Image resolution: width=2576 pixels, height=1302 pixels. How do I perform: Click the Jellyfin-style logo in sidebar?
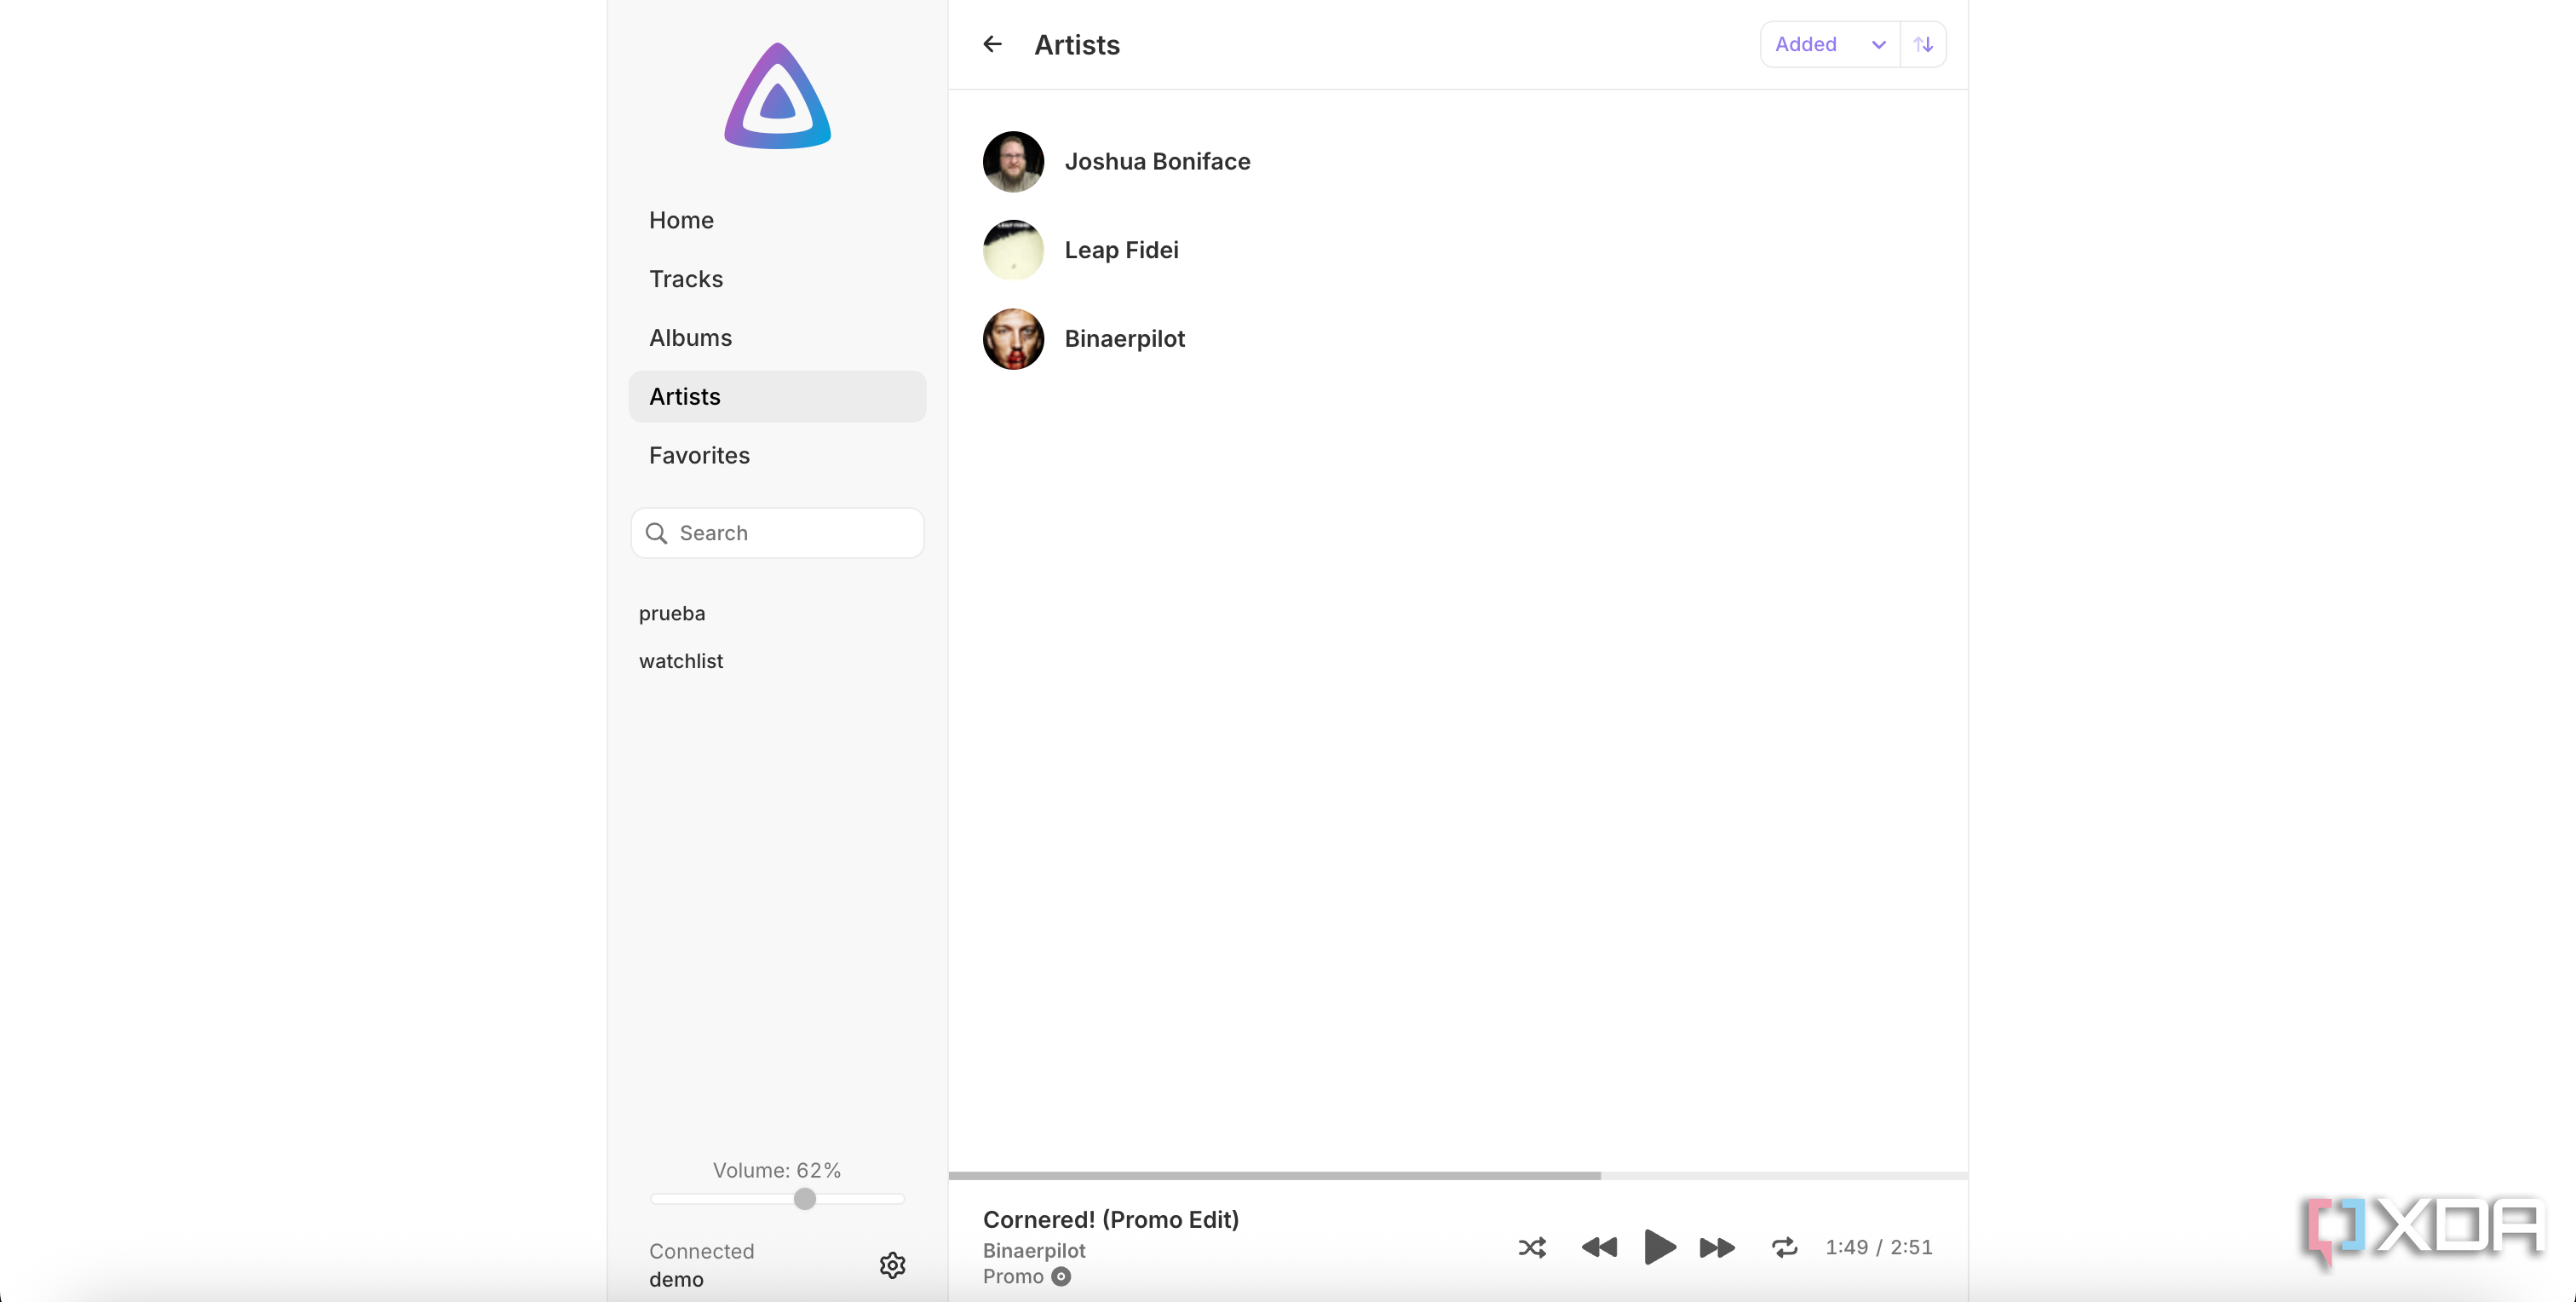[x=777, y=96]
